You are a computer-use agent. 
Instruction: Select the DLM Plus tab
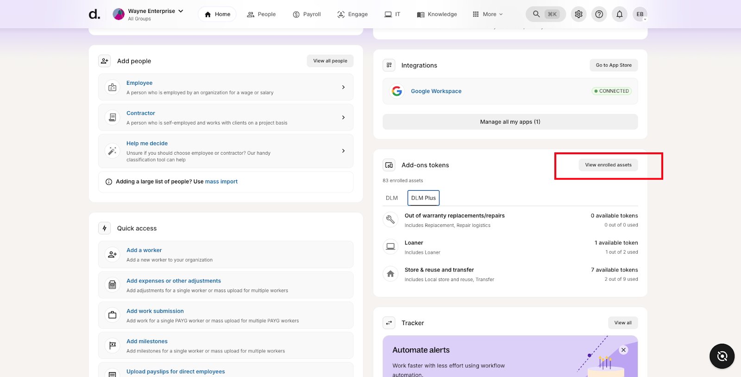coord(423,198)
